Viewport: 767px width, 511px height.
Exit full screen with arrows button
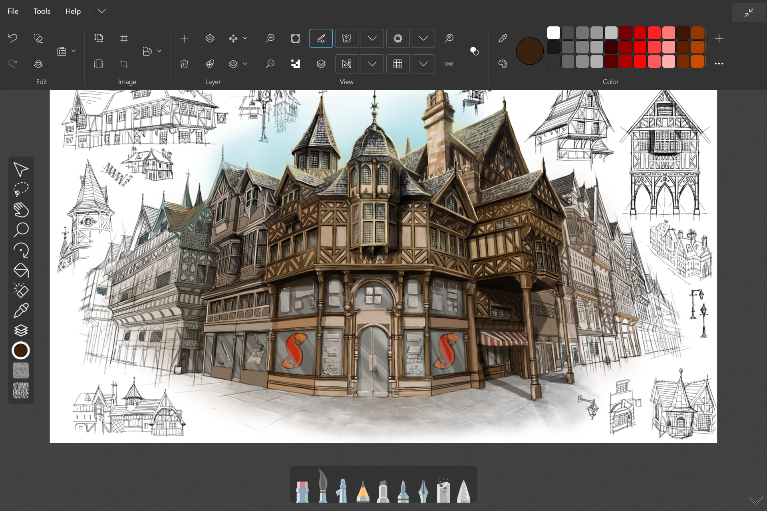click(x=749, y=13)
